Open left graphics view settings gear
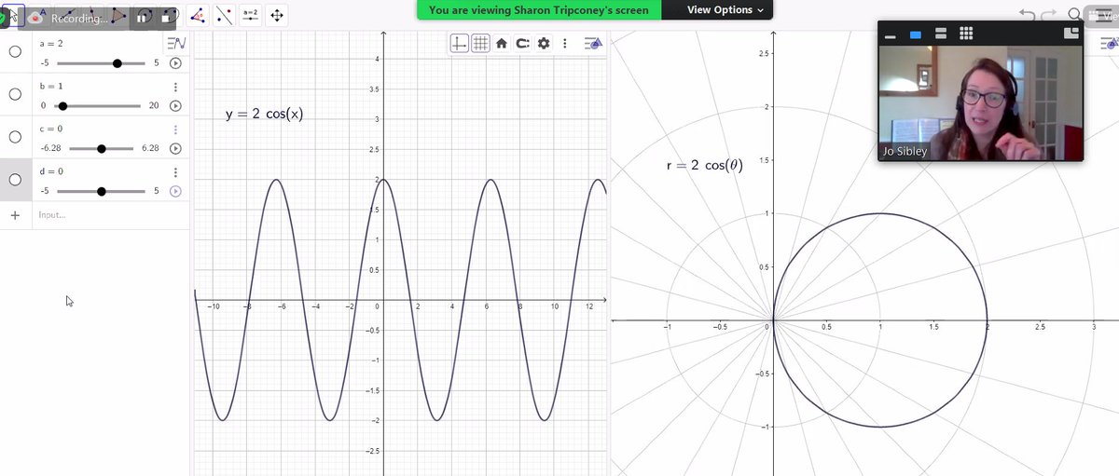Image resolution: width=1119 pixels, height=476 pixels. point(544,43)
